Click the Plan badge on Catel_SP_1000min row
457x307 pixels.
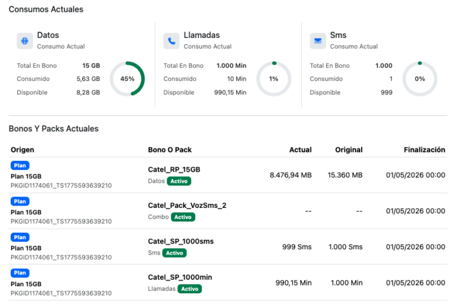(20, 273)
